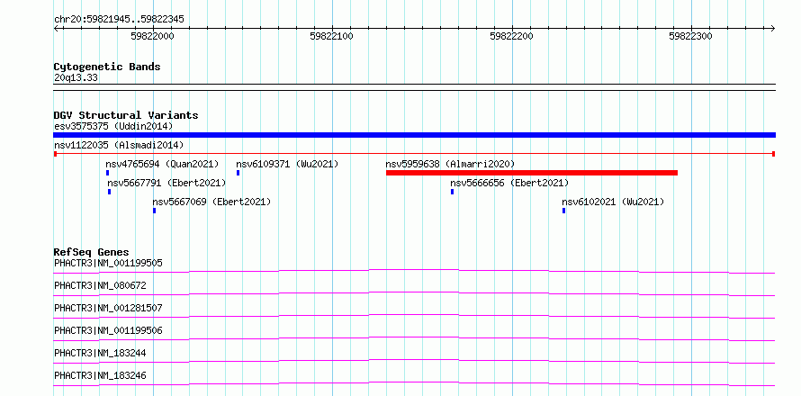Select the PHACTR3|NM_183246 transcript label
Screen dimensions: 801x396
[x=100, y=375]
